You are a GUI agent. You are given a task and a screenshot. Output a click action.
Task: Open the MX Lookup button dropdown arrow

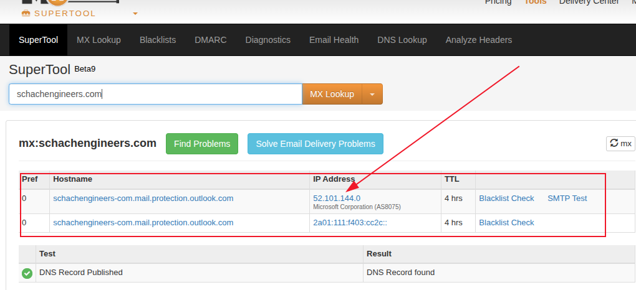(372, 95)
